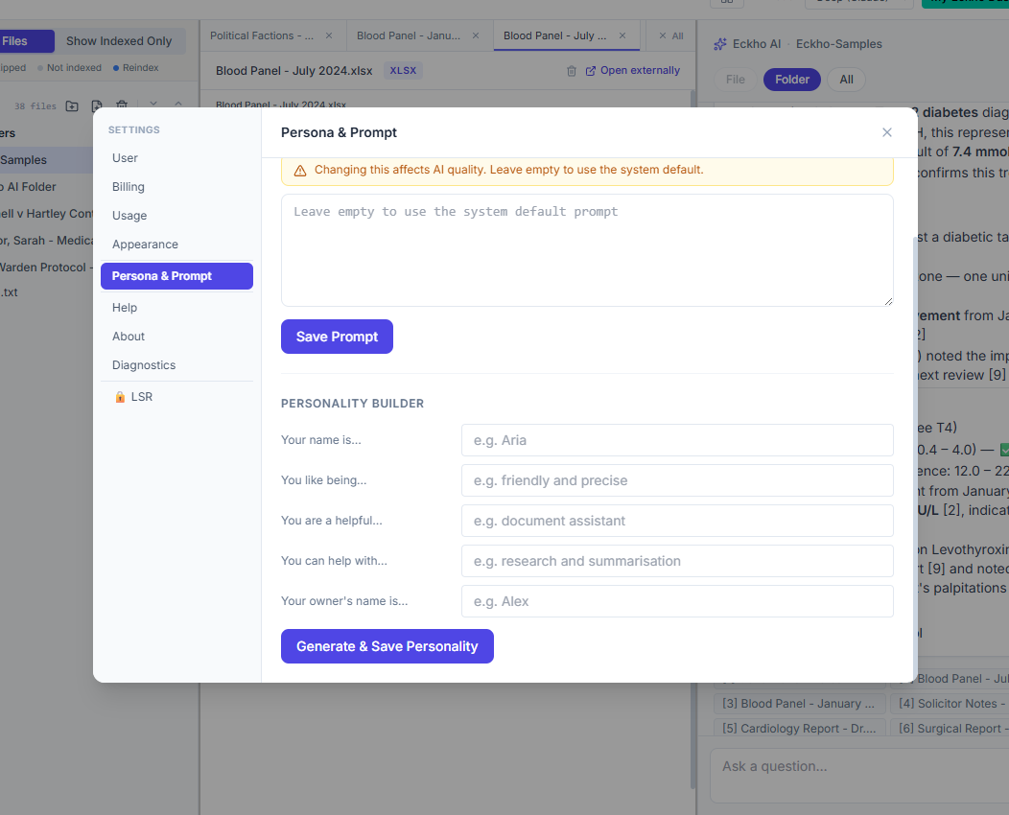Screen dimensions: 1009x815
Task: Click the Ask a question input box
Action: [859, 775]
